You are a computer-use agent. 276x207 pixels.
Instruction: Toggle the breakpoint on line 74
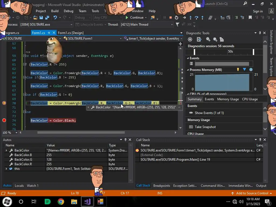4,120
